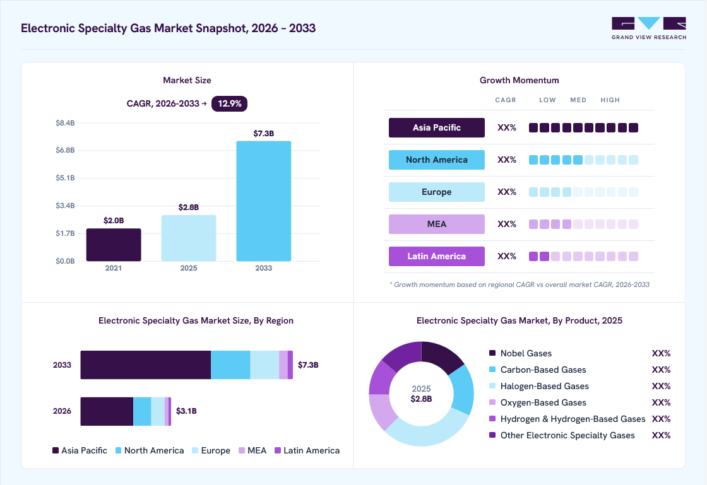Click the $3.1B total beside the 2026 bar
This screenshot has width=707, height=485.
click(x=186, y=411)
